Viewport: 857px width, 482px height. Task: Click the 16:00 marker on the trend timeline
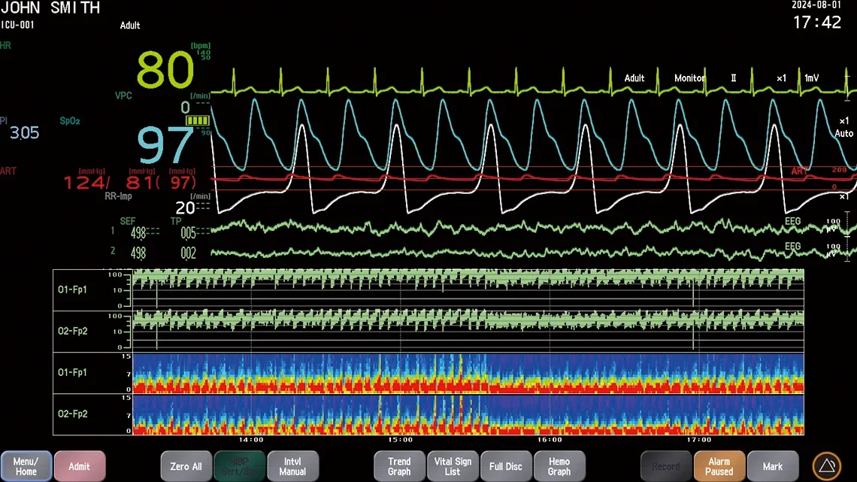[550, 440]
